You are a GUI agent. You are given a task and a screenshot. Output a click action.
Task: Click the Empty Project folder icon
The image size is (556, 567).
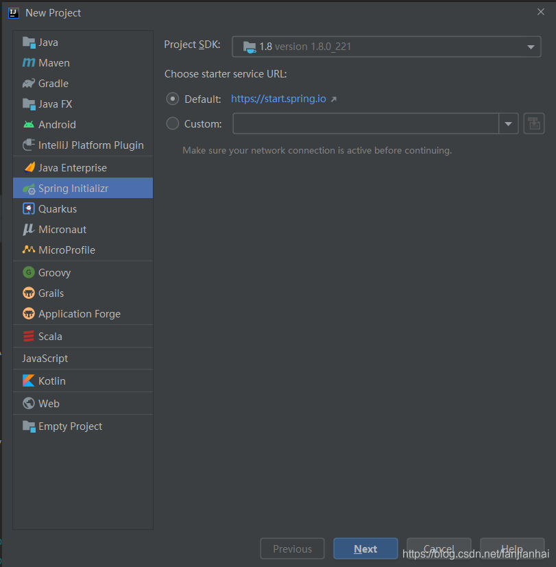pos(29,426)
